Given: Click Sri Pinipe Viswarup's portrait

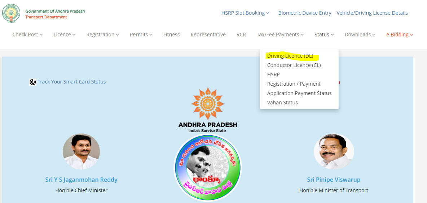Looking at the screenshot, I should (334, 152).
